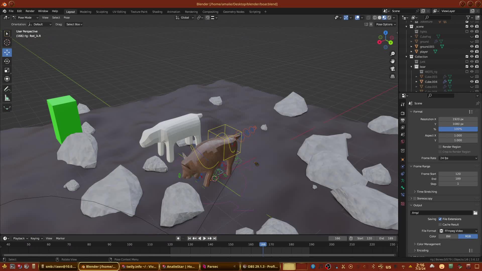Image resolution: width=482 pixels, height=271 pixels.
Task: Hide the player object with its eye icon
Action: tap(472, 52)
